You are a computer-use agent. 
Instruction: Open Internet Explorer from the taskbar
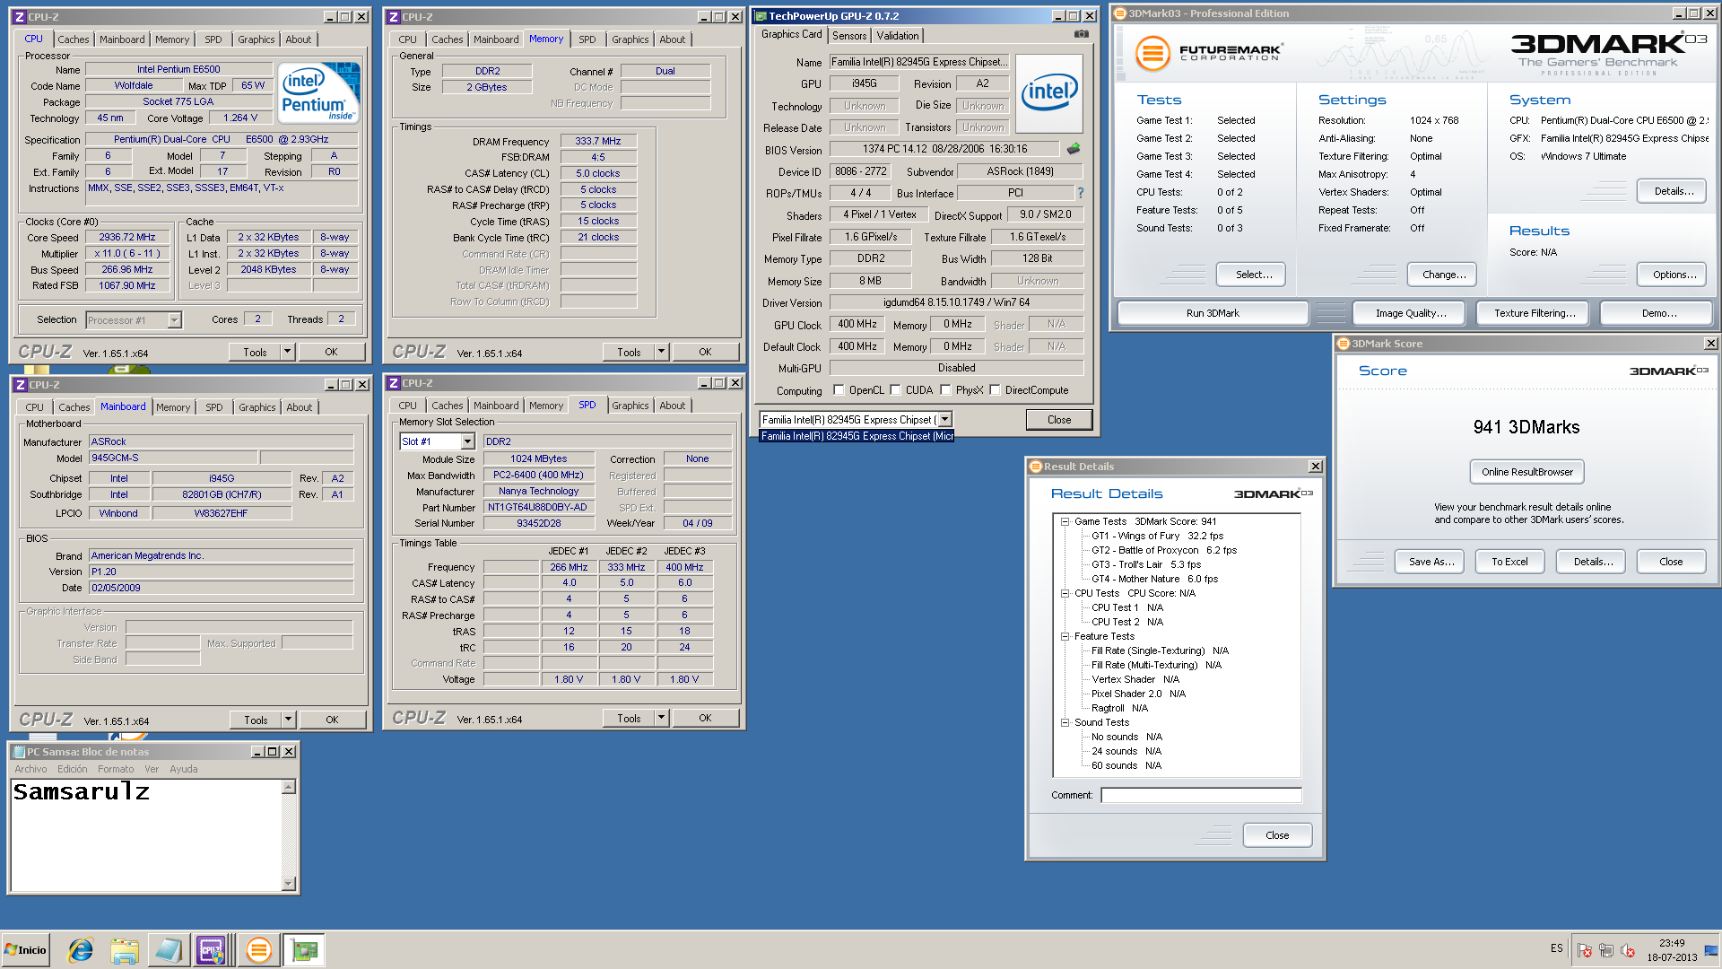coord(81,950)
